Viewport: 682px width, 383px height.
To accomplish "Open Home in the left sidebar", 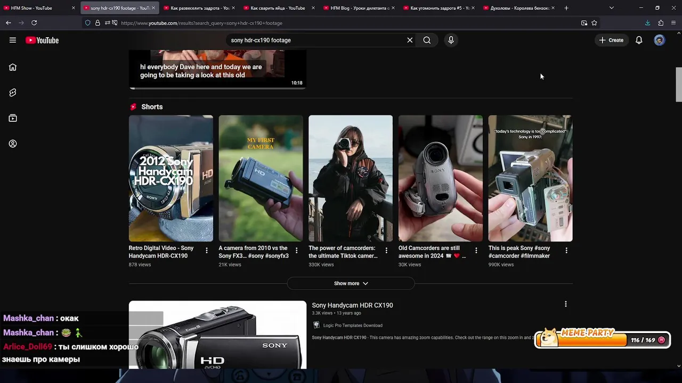I will pyautogui.click(x=13, y=67).
